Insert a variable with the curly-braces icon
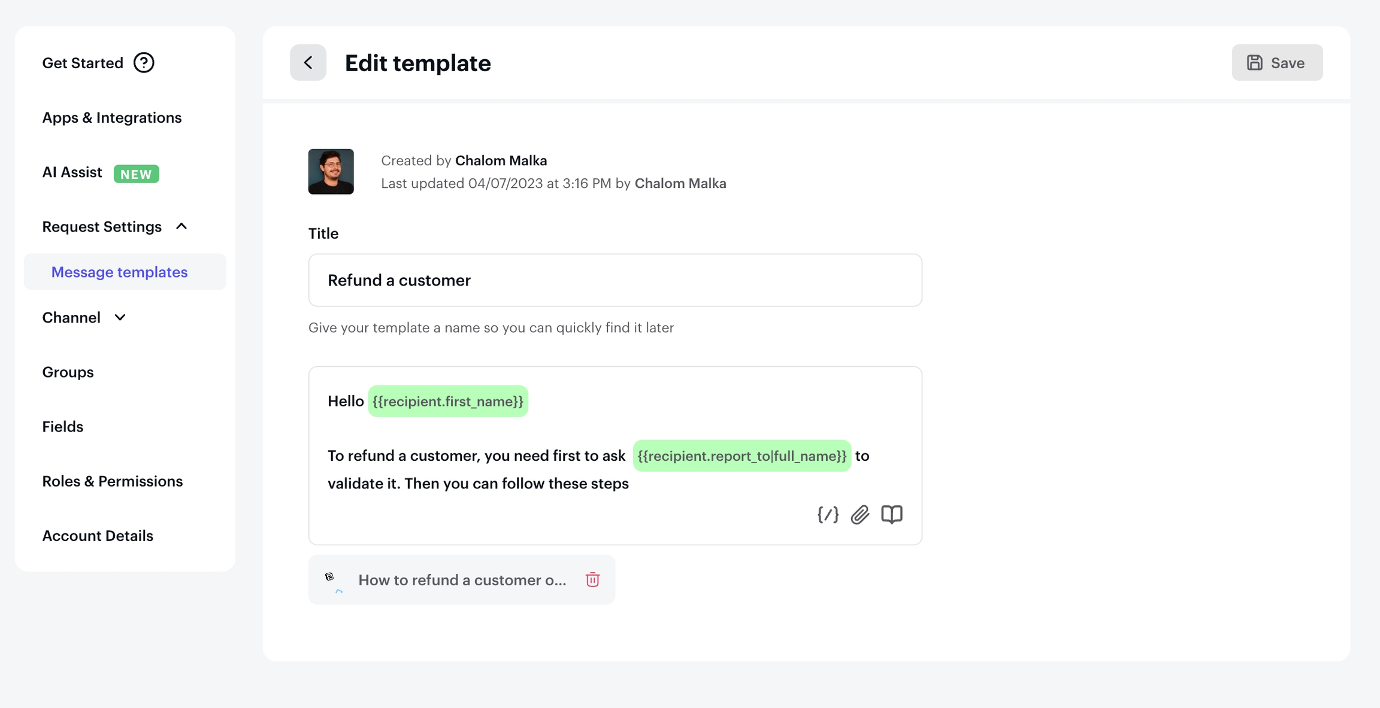Screen dimensions: 1380x708 [828, 515]
